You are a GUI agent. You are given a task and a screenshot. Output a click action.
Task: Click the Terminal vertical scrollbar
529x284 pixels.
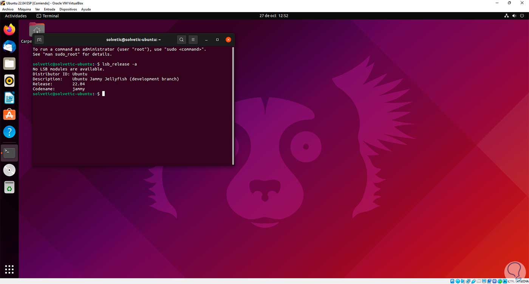(233, 106)
